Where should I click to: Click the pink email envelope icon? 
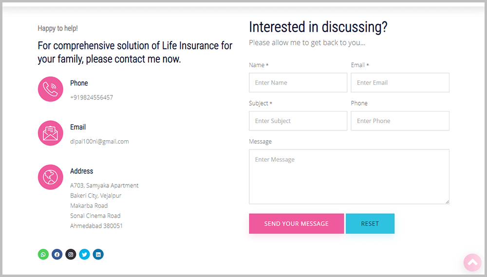pyautogui.click(x=50, y=133)
